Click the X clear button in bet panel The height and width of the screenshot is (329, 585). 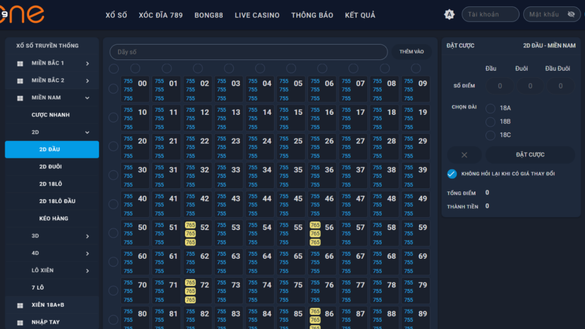click(x=464, y=155)
